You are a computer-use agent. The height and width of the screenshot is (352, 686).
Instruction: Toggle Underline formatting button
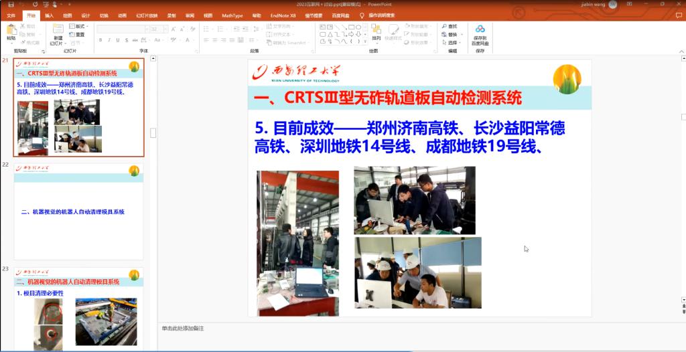click(x=119, y=40)
